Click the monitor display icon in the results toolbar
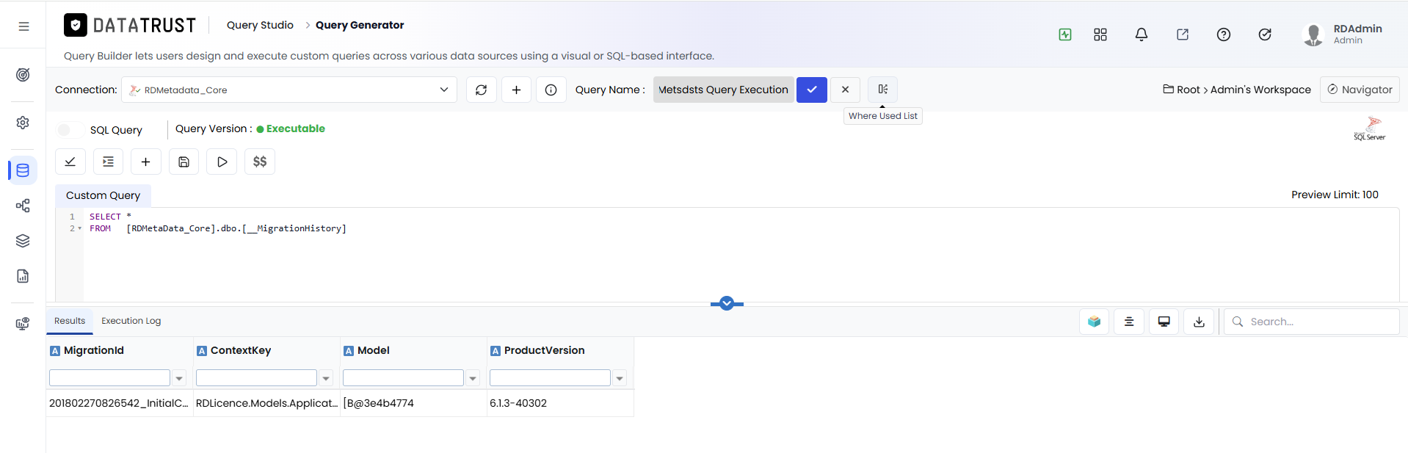The width and height of the screenshot is (1408, 453). pos(1164,322)
